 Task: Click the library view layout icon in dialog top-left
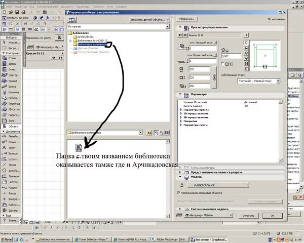[x=72, y=20]
